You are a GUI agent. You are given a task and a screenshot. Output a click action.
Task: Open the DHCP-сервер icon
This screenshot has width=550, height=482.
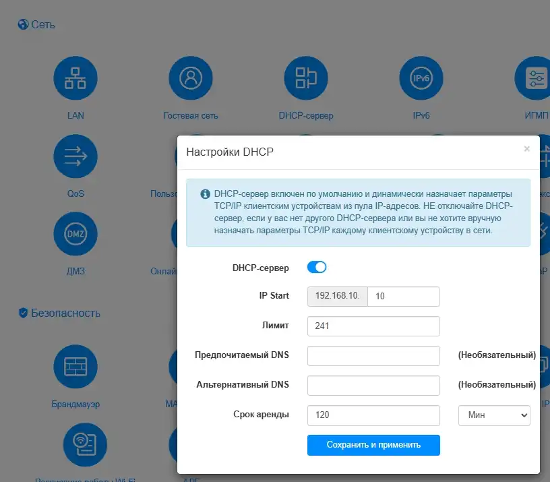[x=306, y=78]
